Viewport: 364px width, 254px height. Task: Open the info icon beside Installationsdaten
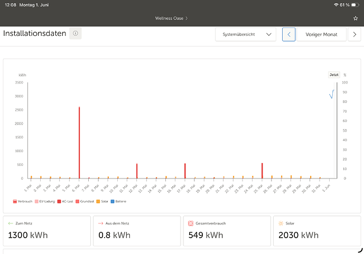76,33
